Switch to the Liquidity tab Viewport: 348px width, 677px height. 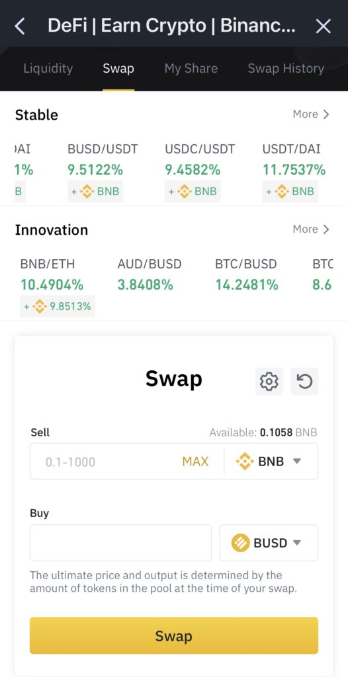[48, 68]
